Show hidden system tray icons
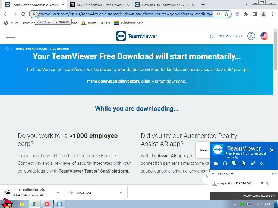Viewport: 278px width, 208px height. pos(235,204)
